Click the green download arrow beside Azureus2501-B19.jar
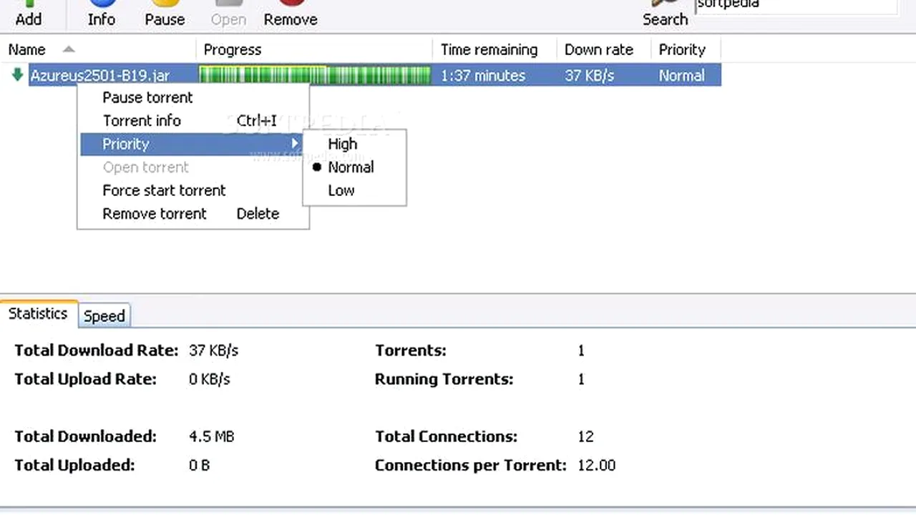The height and width of the screenshot is (515, 916). coord(17,75)
